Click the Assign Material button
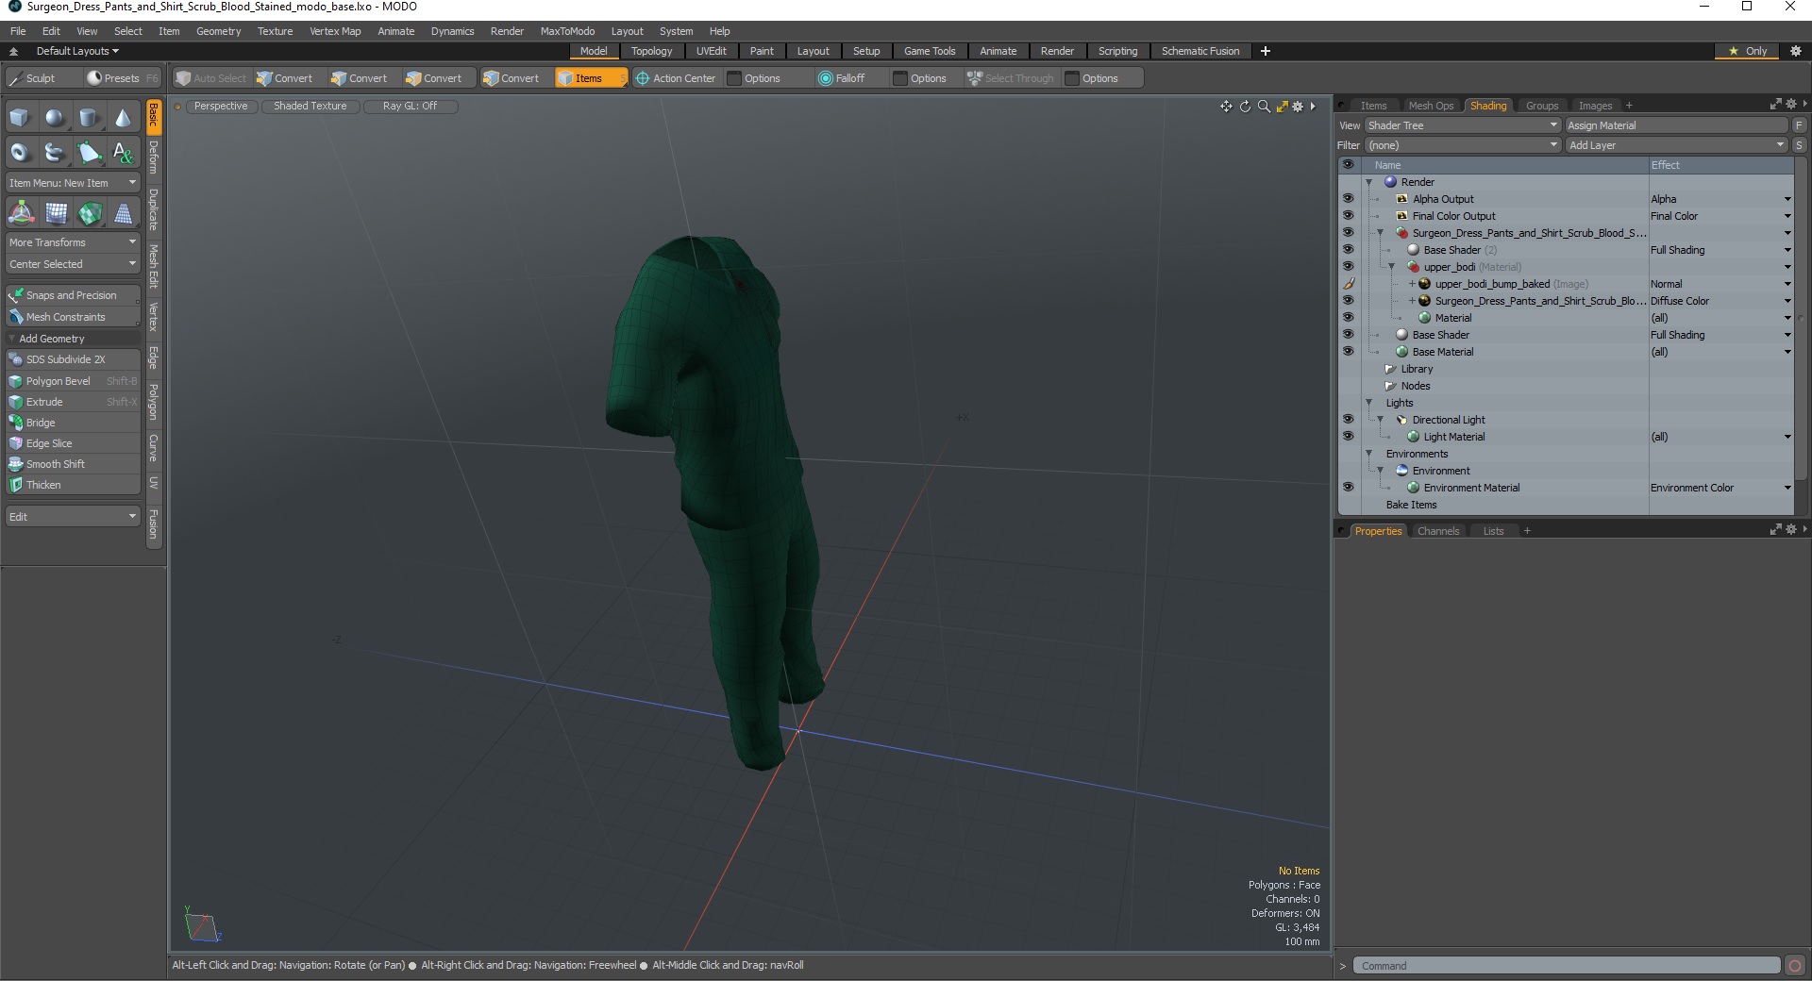This screenshot has width=1812, height=981. [x=1676, y=125]
